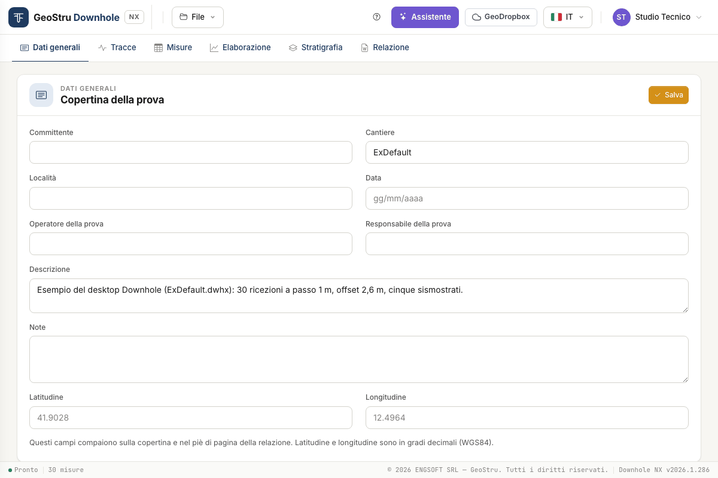This screenshot has height=478, width=718.
Task: Click the Copertina della prova heading
Action: click(x=112, y=100)
